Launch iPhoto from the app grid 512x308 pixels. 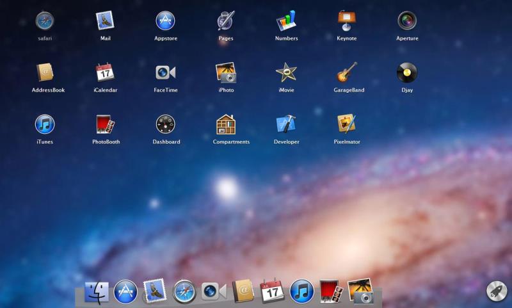tap(225, 72)
